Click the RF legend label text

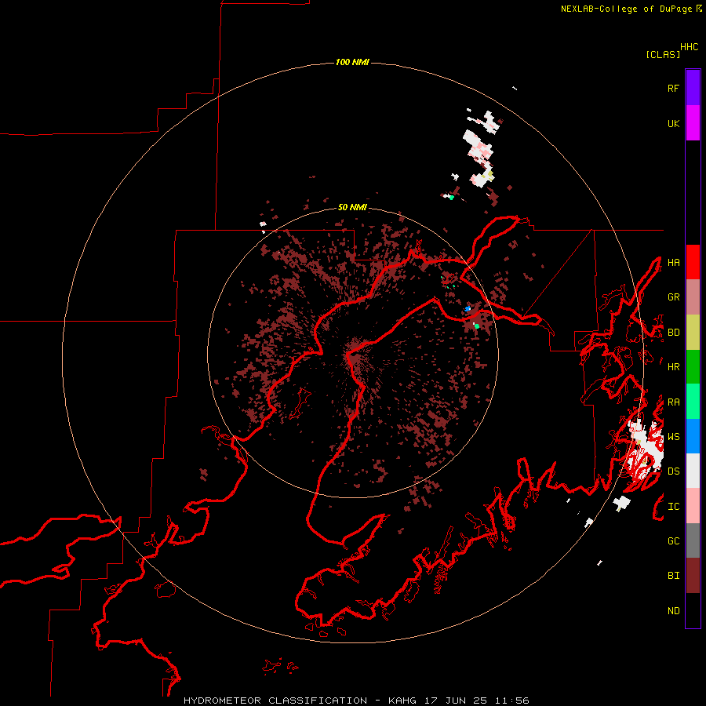(x=673, y=88)
